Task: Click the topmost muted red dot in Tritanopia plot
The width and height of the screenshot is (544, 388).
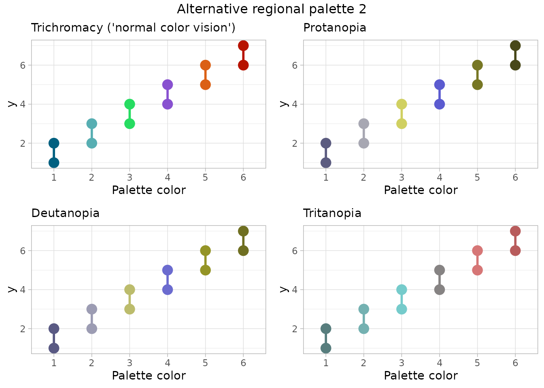Action: (x=515, y=231)
